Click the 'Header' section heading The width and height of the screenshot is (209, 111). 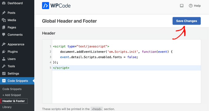click(49, 33)
